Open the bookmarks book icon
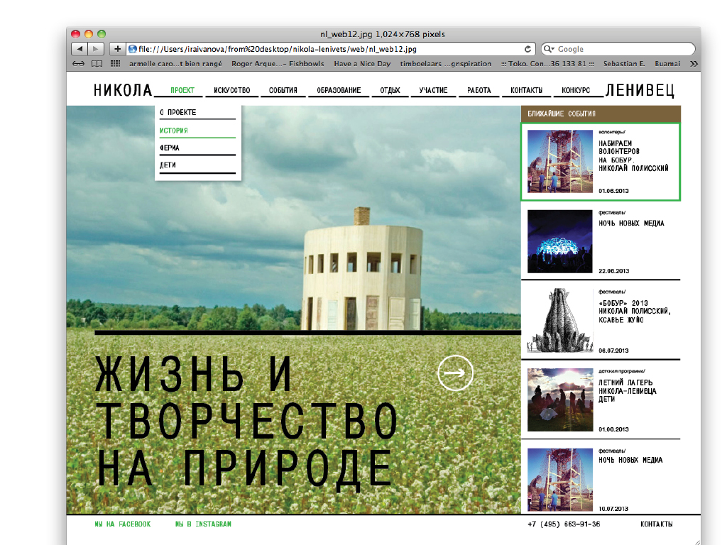The width and height of the screenshot is (727, 545). pos(96,63)
